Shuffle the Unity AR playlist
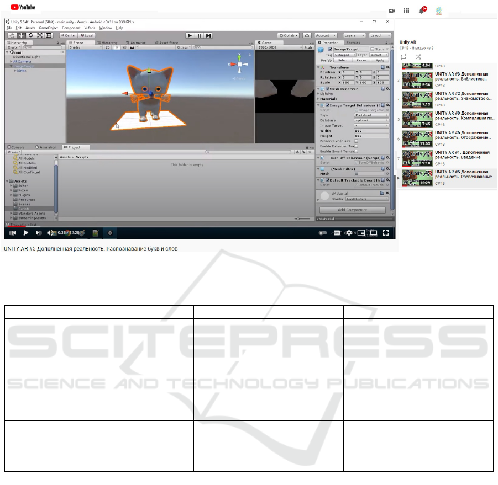 point(418,57)
